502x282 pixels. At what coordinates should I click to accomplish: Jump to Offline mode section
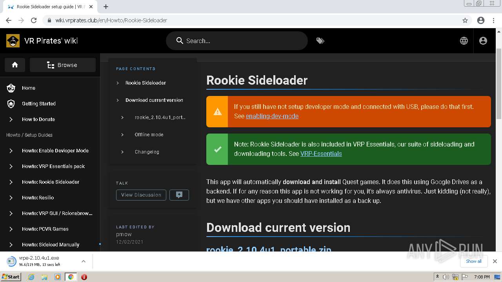click(x=149, y=135)
